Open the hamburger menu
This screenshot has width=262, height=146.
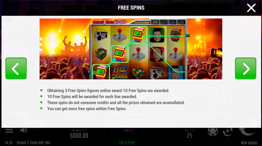[x=9, y=131]
